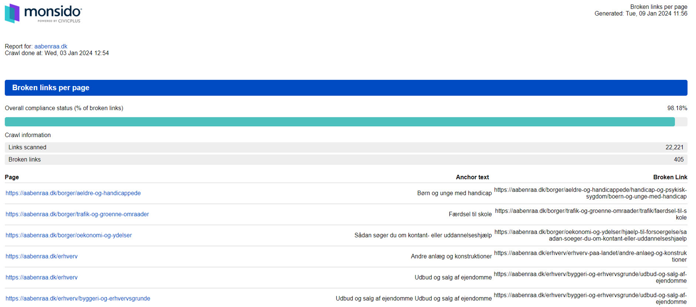Open the trafik-og-groenne-omraader page link
The height and width of the screenshot is (307, 696).
(x=77, y=214)
